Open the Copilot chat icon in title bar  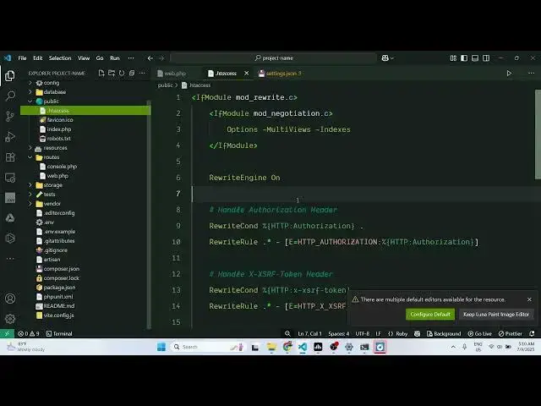(x=385, y=58)
